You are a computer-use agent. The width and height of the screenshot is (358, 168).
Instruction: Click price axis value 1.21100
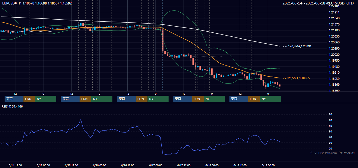[334, 31]
